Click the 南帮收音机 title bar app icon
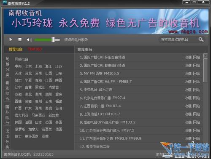 [x=5, y=3]
